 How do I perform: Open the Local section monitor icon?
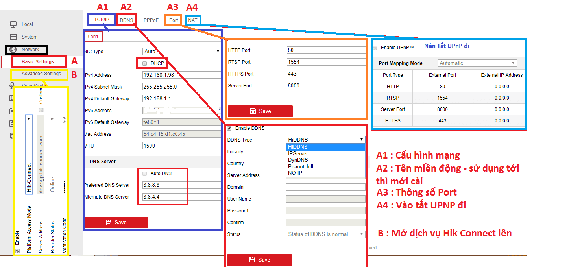tap(13, 24)
